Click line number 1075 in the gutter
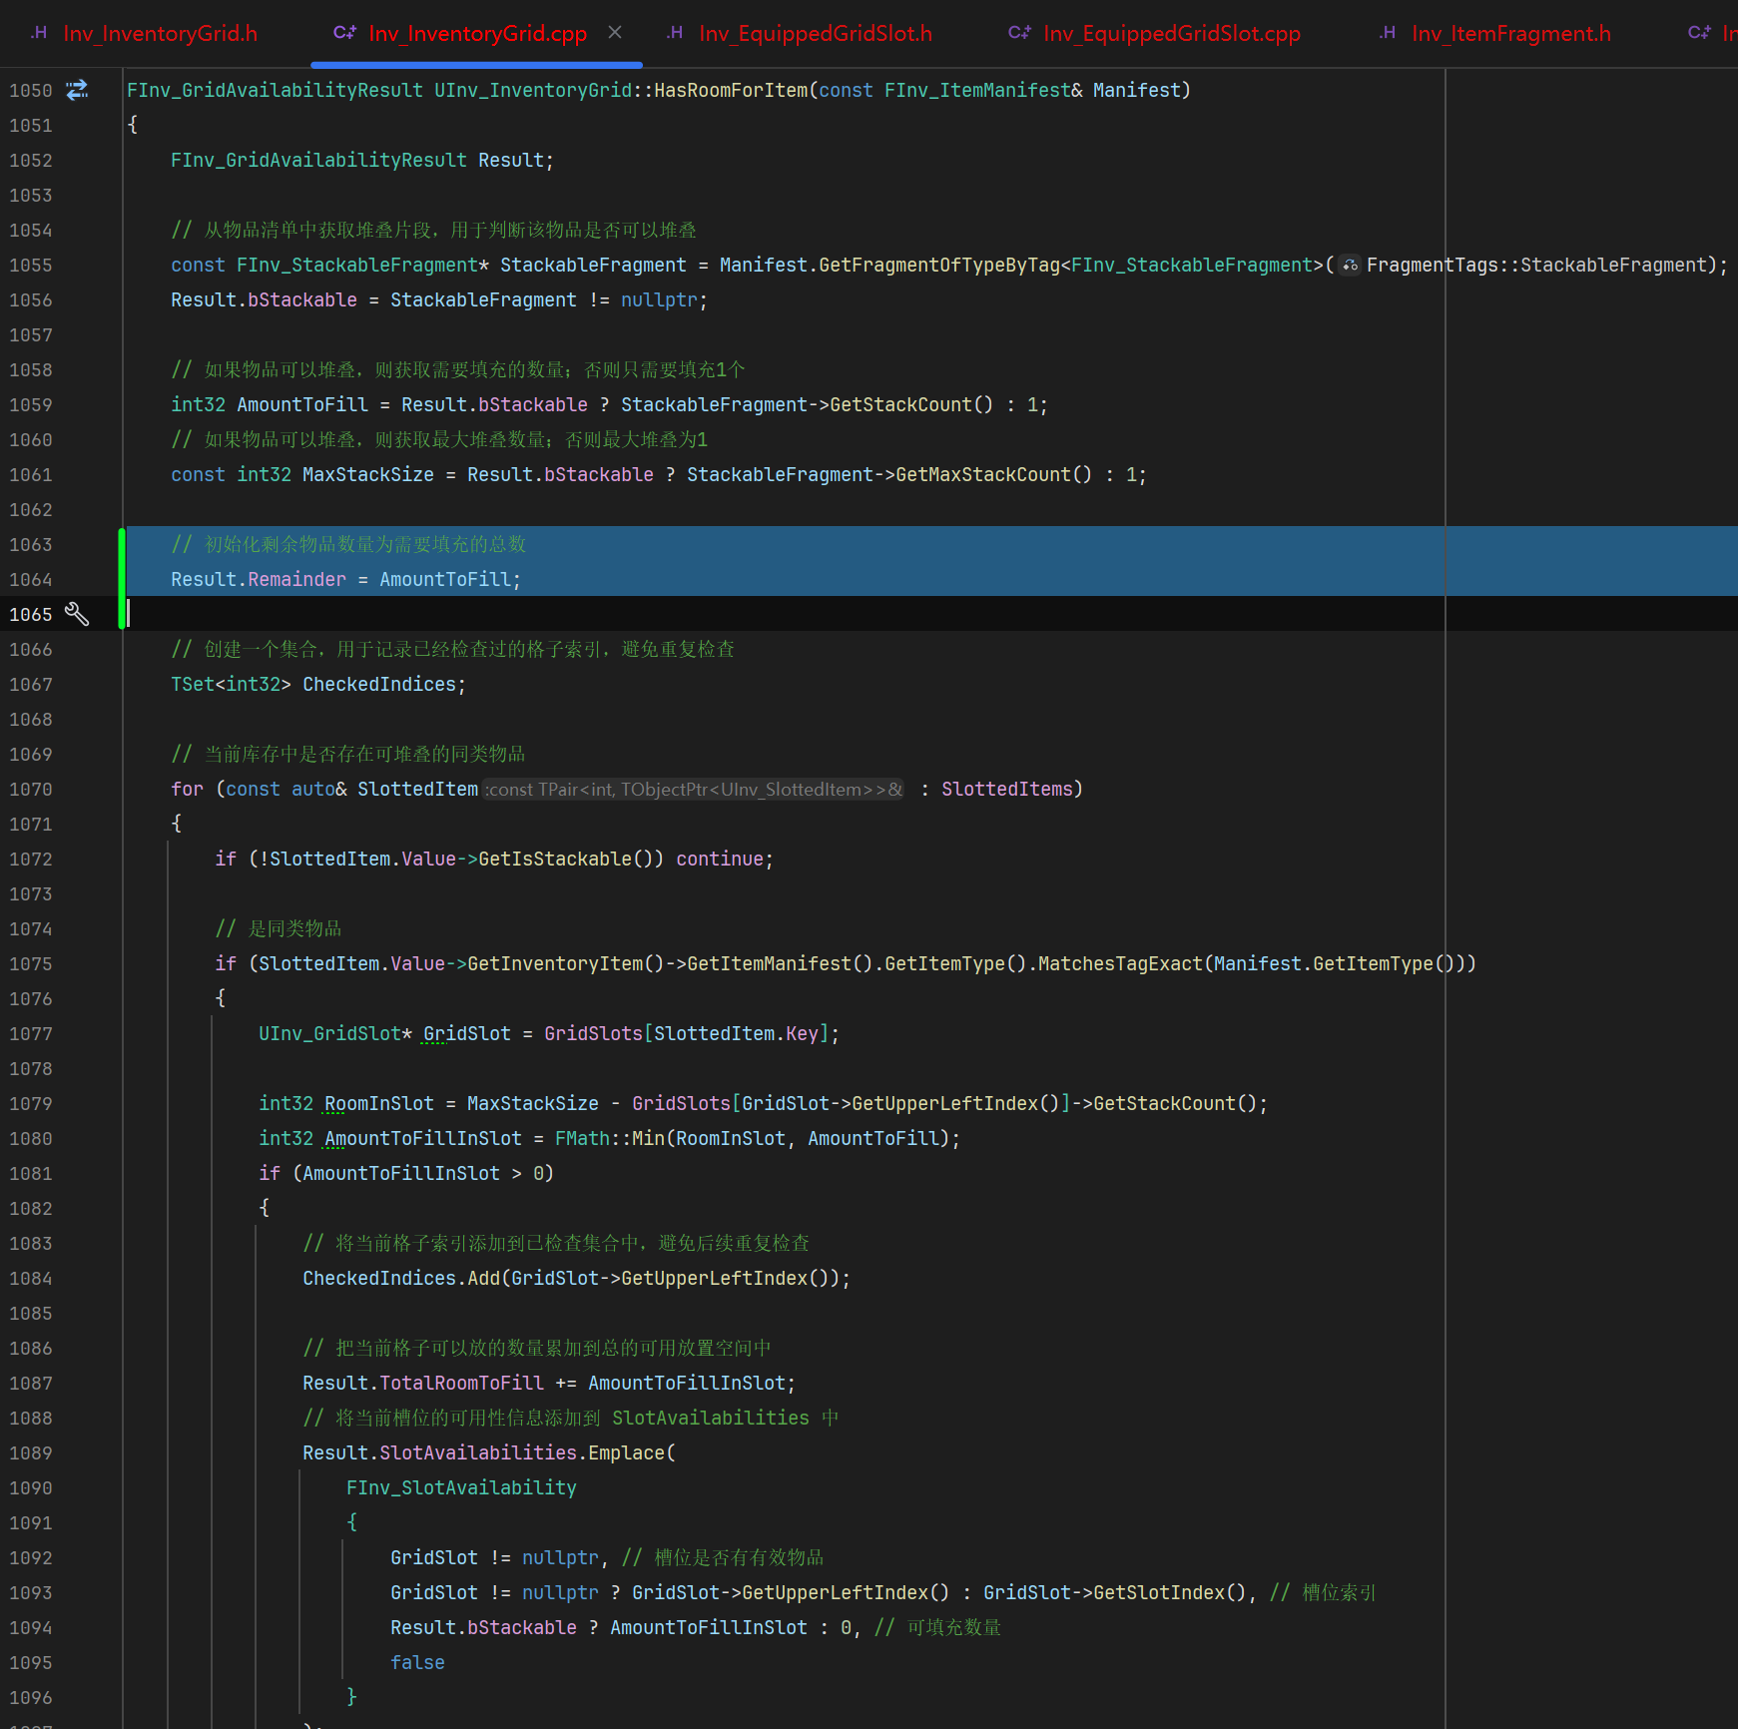Image resolution: width=1738 pixels, height=1729 pixels. (x=30, y=963)
